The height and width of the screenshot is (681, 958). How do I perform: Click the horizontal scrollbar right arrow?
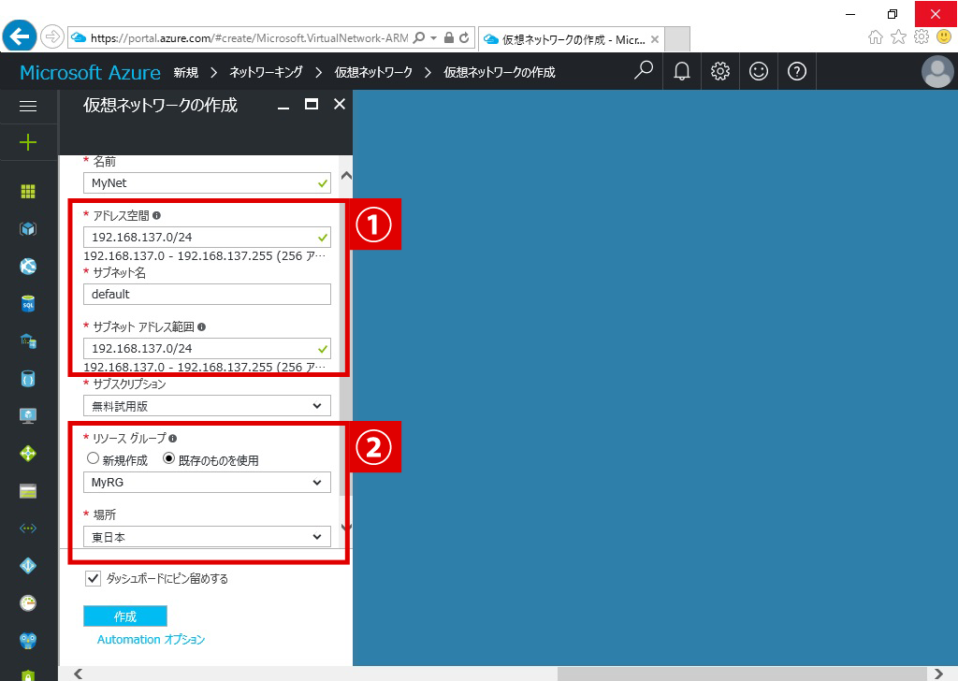coord(938,674)
